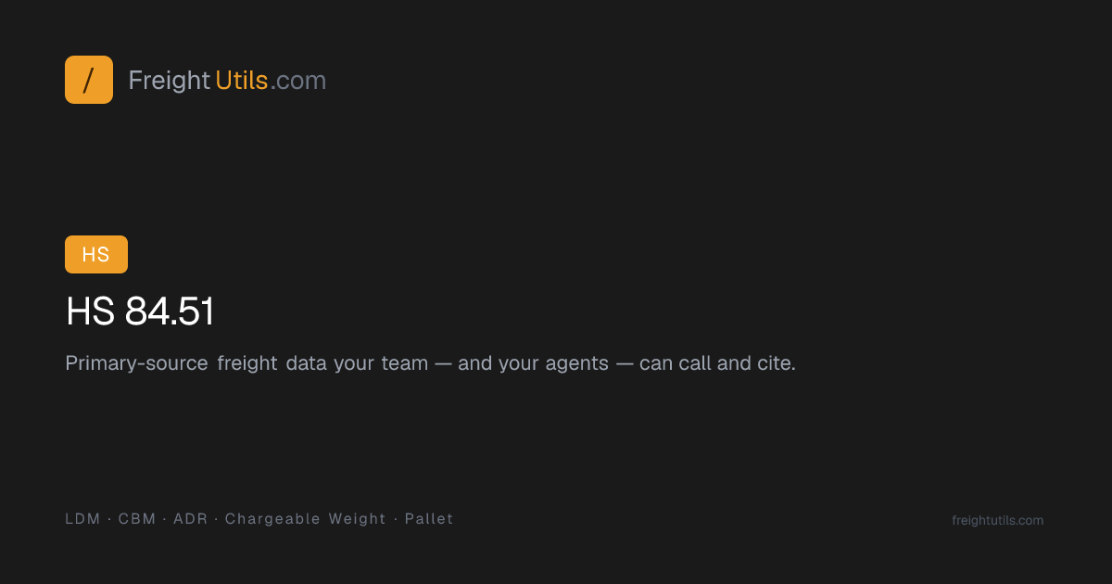Click the orange Utils word in logo
This screenshot has width=1112, height=584.
tap(241, 81)
